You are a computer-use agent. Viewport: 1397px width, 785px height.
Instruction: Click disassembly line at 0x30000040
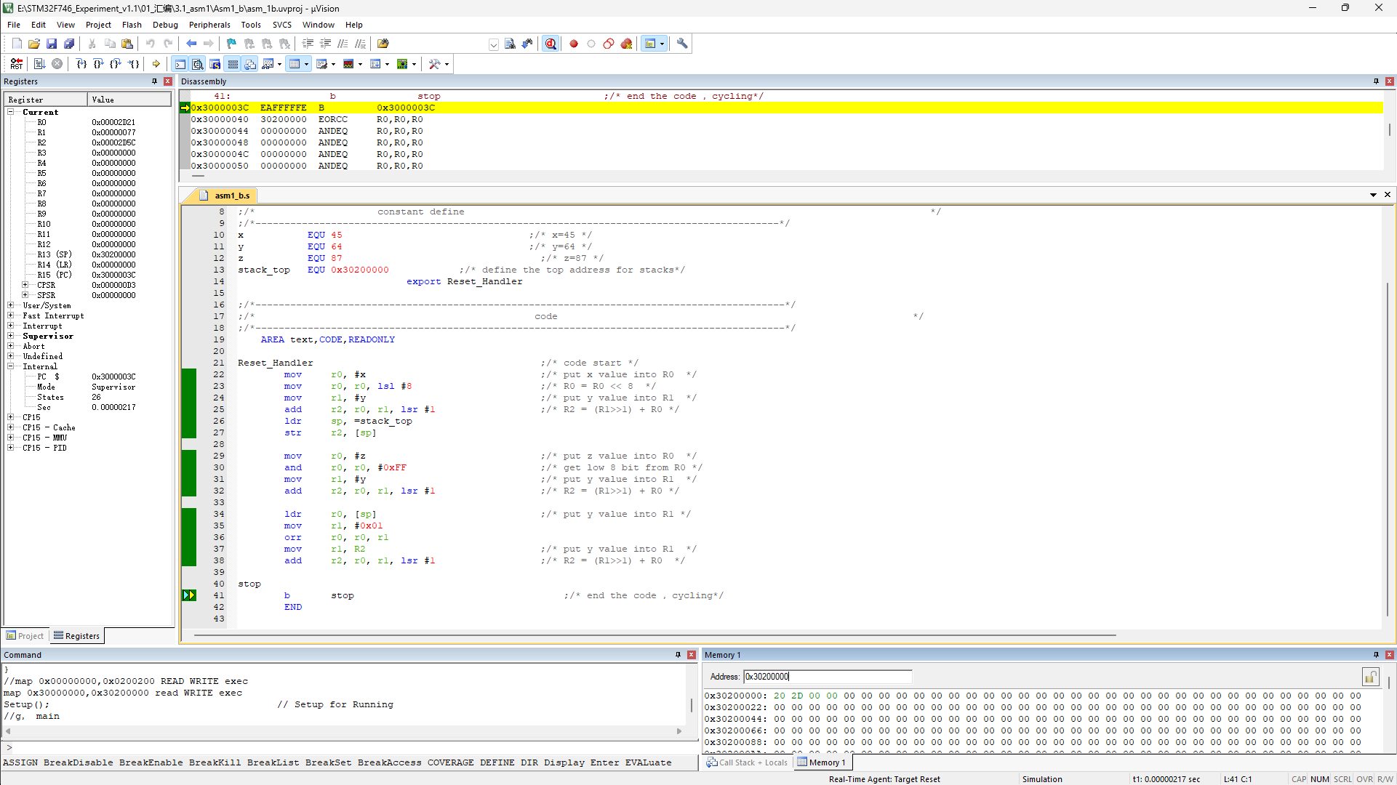coord(785,119)
